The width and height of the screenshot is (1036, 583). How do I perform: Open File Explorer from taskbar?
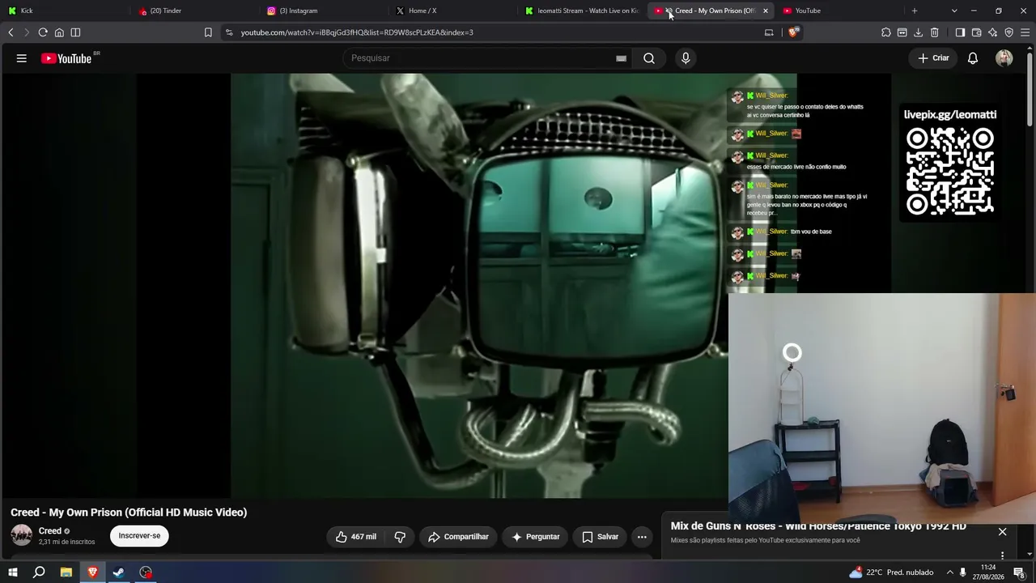click(x=66, y=572)
